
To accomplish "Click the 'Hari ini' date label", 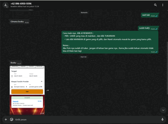I will pyautogui.click(x=83, y=57).
